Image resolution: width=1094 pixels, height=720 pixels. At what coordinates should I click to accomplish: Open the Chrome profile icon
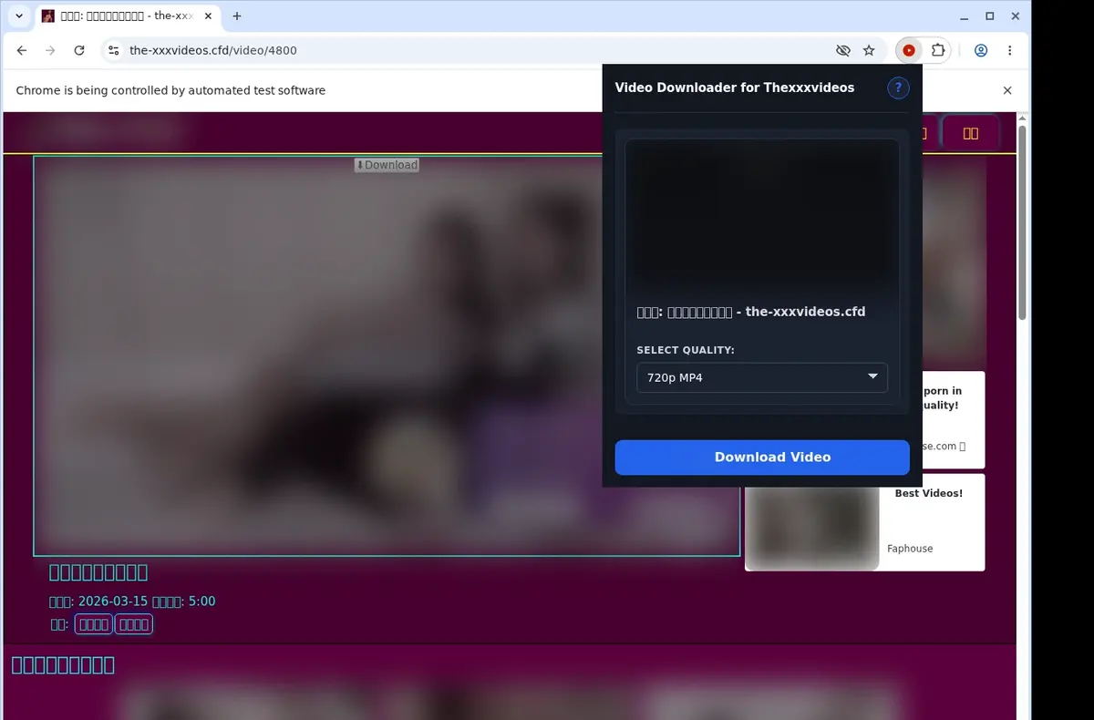981,51
